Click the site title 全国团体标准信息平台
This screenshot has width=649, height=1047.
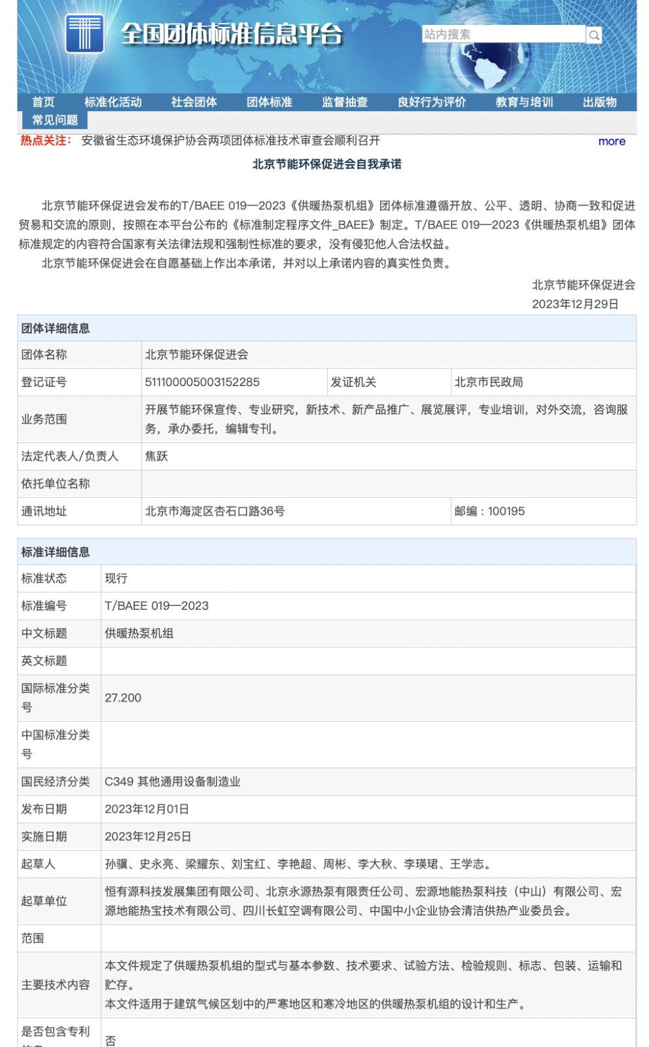(232, 34)
